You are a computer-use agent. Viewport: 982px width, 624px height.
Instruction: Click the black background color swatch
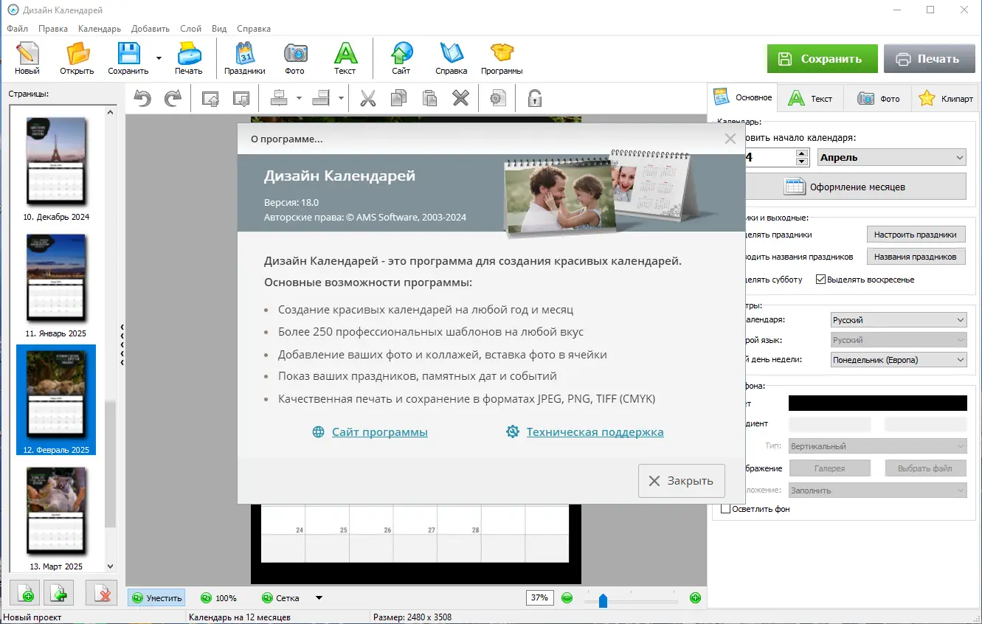pyautogui.click(x=877, y=403)
